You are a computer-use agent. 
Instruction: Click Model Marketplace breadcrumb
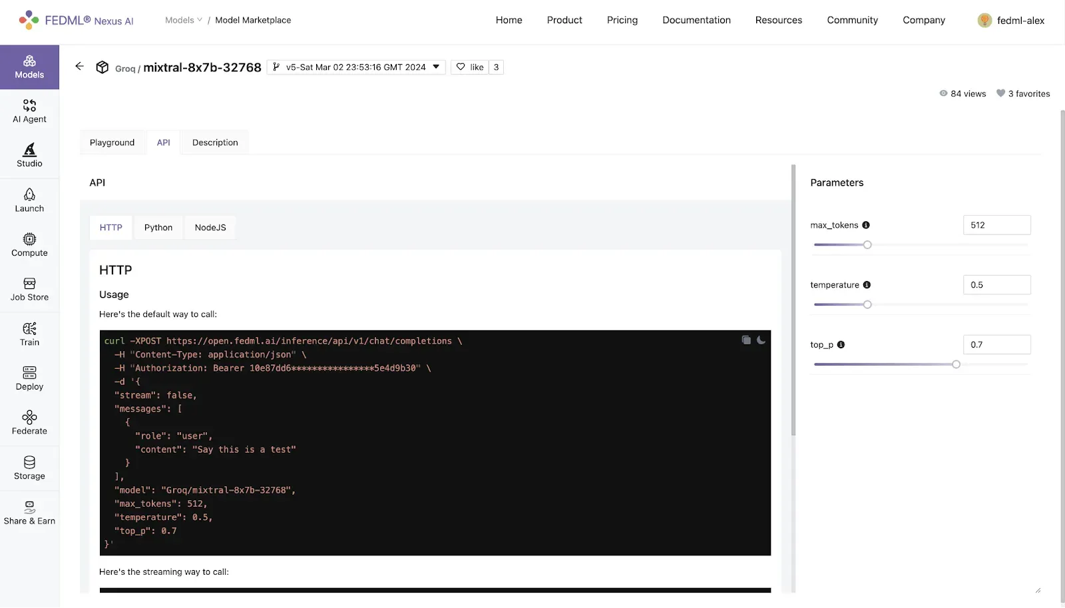(x=253, y=21)
